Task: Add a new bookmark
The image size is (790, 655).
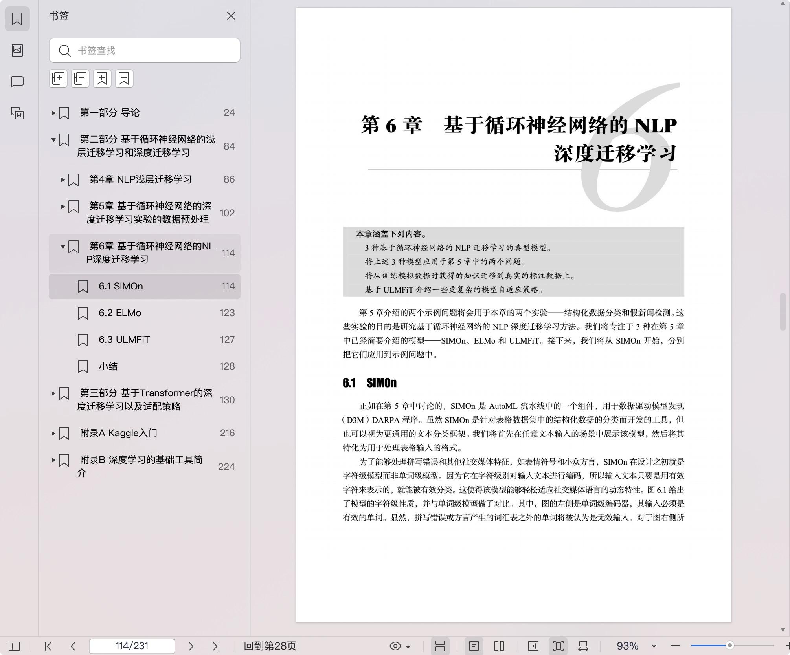Action: point(102,79)
